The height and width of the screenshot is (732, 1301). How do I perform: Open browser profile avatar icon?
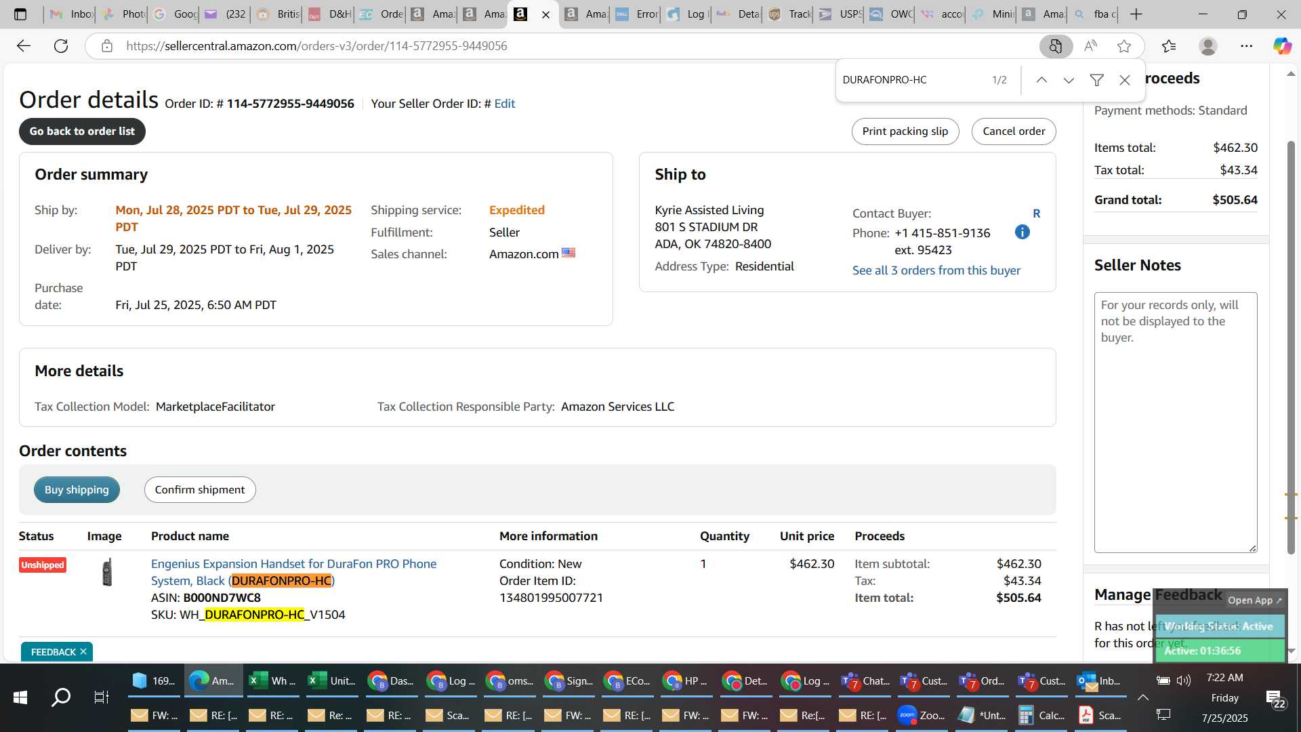click(1208, 46)
